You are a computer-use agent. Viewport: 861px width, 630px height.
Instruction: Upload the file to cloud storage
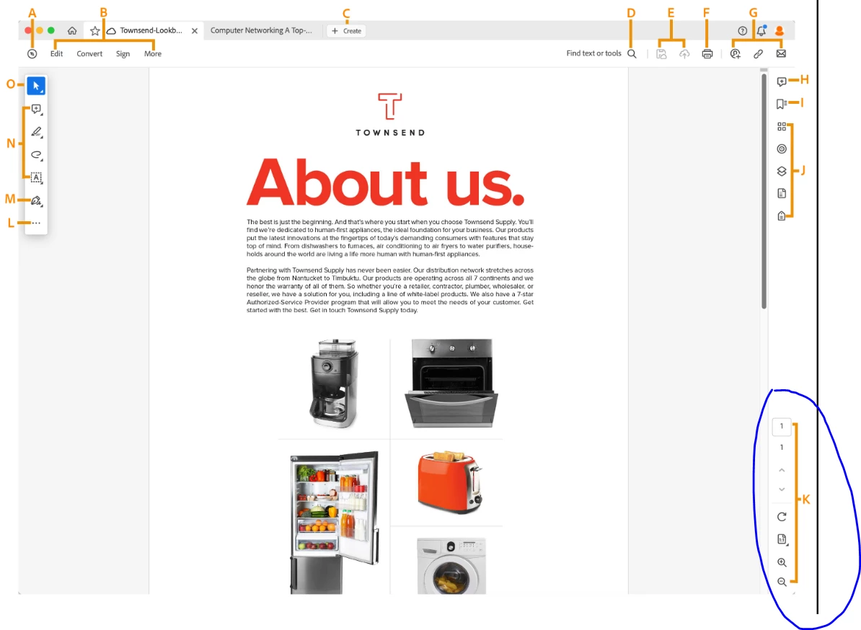tap(684, 54)
